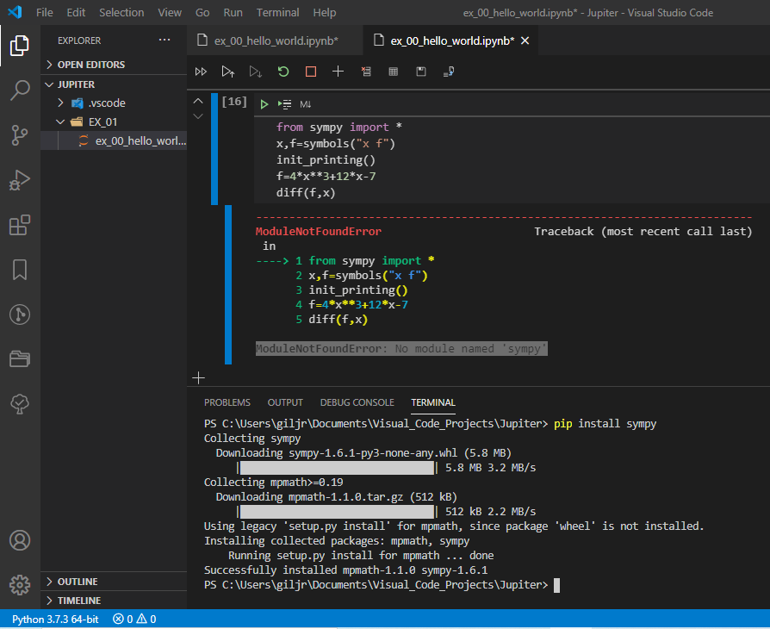
Task: Open the Extensions view
Action: [x=19, y=226]
